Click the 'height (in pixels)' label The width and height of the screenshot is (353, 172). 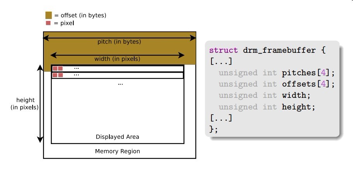click(x=25, y=104)
